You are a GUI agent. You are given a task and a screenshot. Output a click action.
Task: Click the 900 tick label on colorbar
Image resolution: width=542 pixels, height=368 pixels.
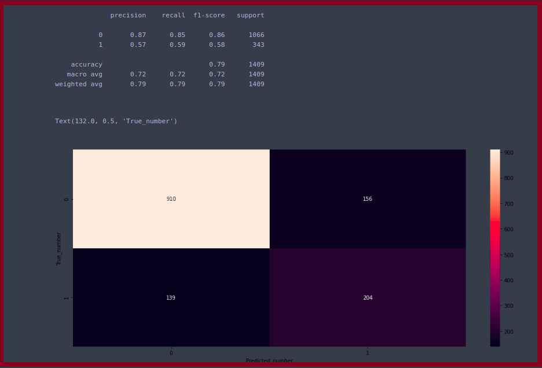[x=510, y=153]
